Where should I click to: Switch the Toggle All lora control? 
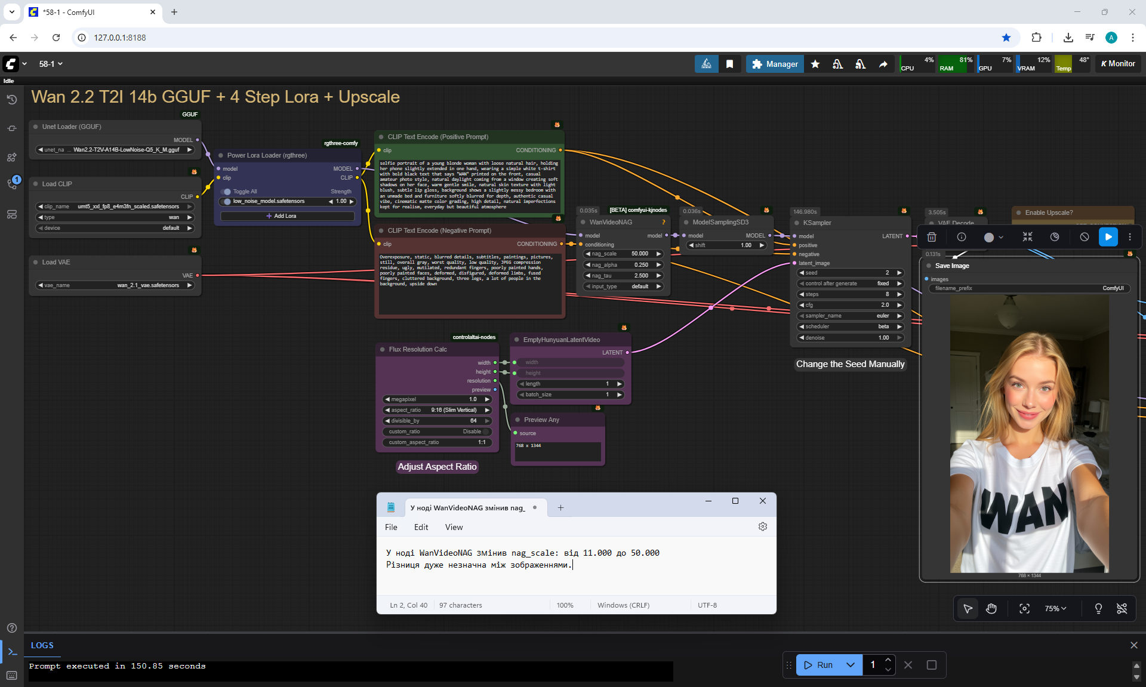227,192
